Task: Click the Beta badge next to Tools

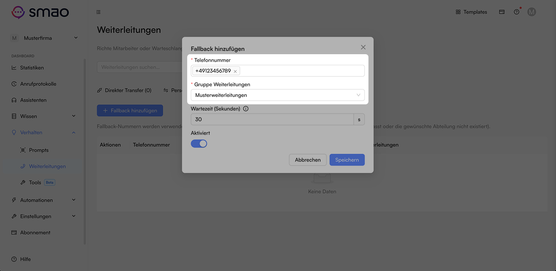Action: click(49, 183)
